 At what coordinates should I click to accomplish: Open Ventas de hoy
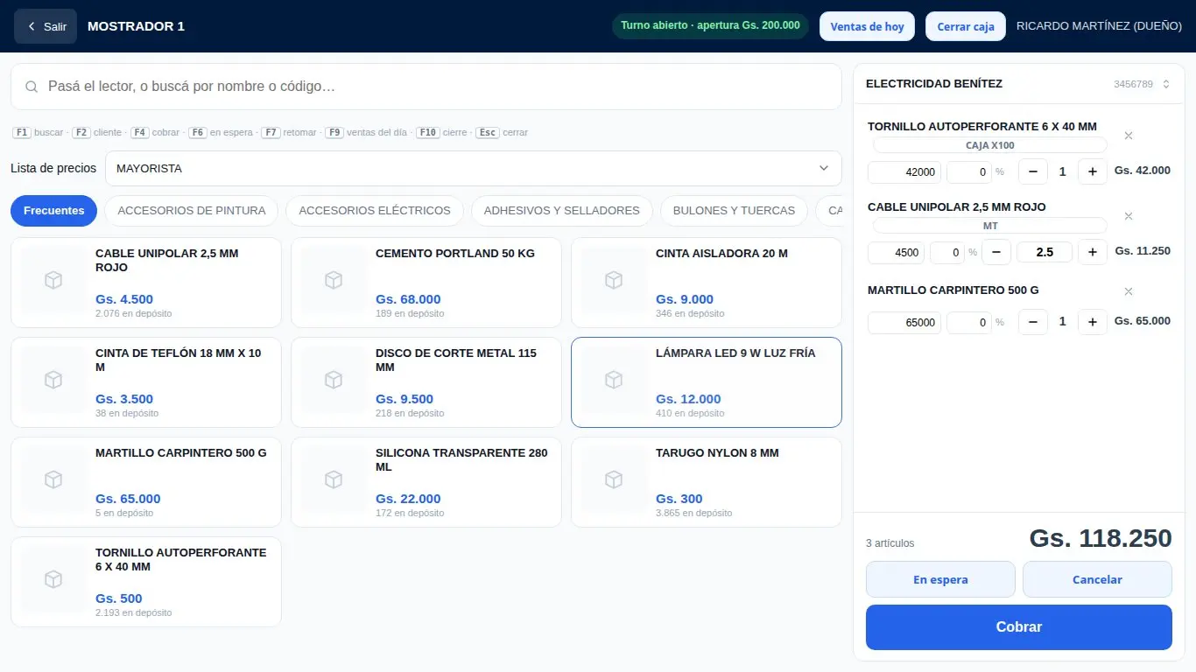coord(867,26)
